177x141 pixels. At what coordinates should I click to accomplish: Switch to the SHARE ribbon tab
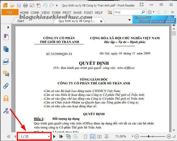(77, 13)
